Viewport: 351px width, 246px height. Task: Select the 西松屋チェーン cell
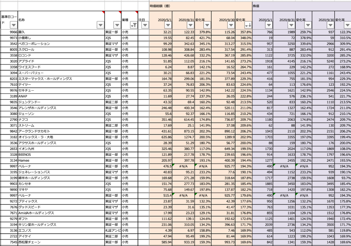[x=61, y=242]
